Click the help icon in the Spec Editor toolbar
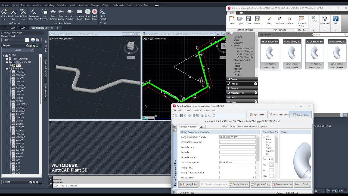The image size is (348, 196). tap(214, 115)
